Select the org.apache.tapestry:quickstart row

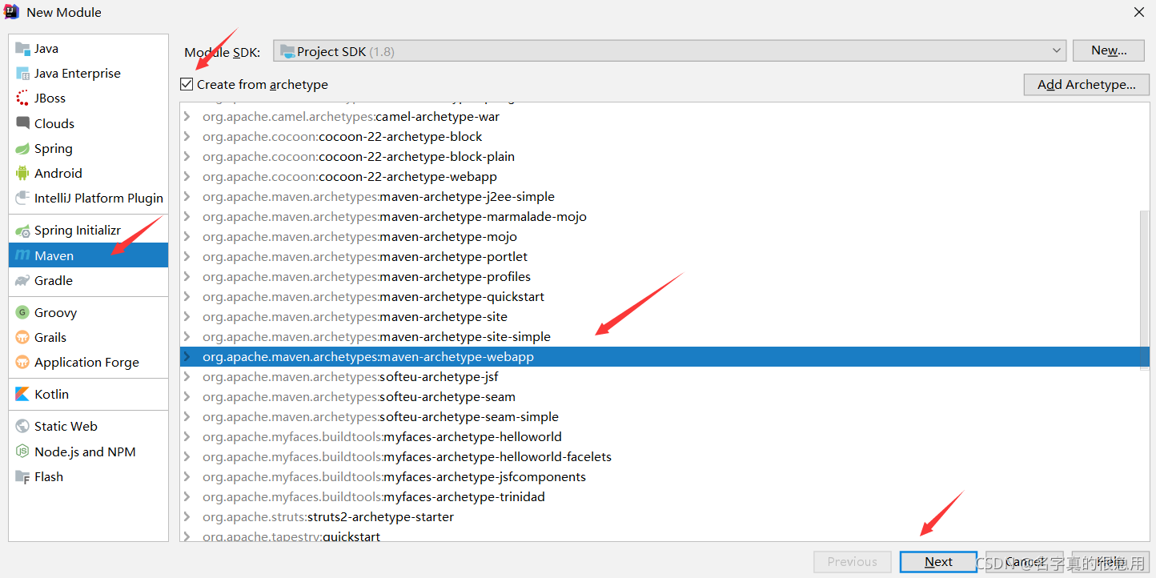click(x=664, y=536)
